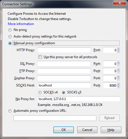The width and height of the screenshot is (128, 139).
Task: Select the No proxy radio option
Action: pos(10,30)
